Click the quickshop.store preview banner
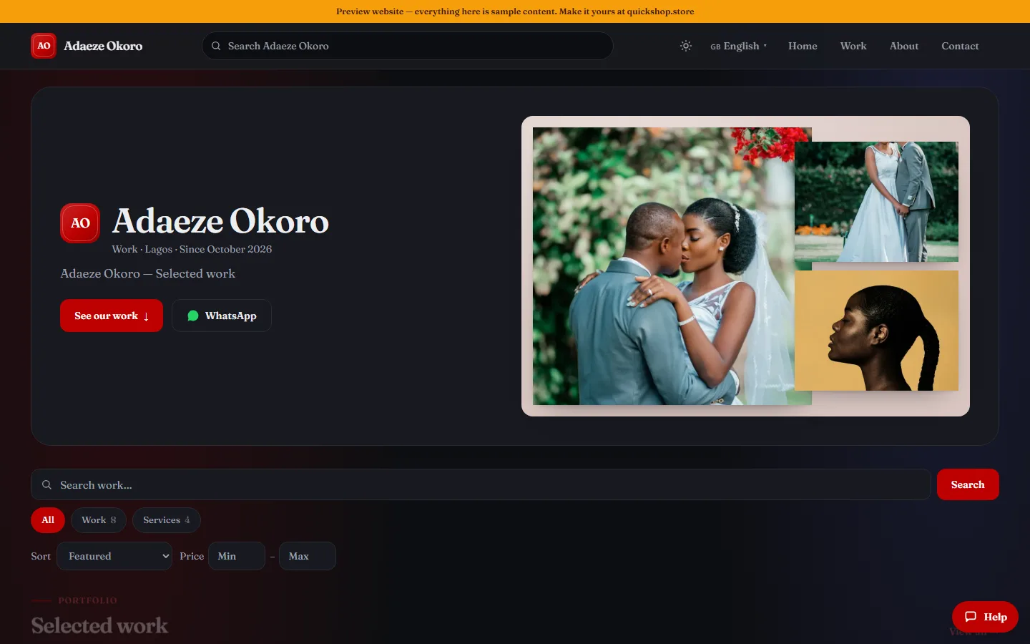 (x=515, y=11)
